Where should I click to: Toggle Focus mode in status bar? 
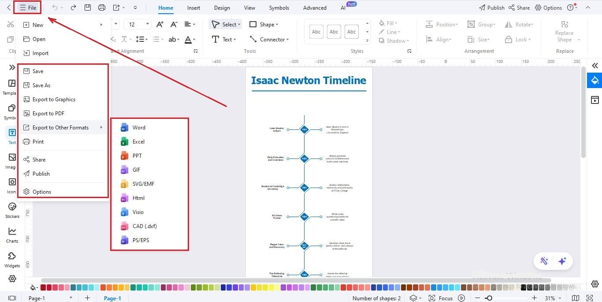pos(441,298)
